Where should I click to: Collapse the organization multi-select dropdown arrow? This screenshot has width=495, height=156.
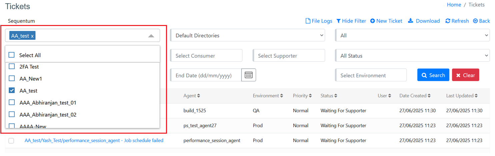pyautogui.click(x=151, y=36)
